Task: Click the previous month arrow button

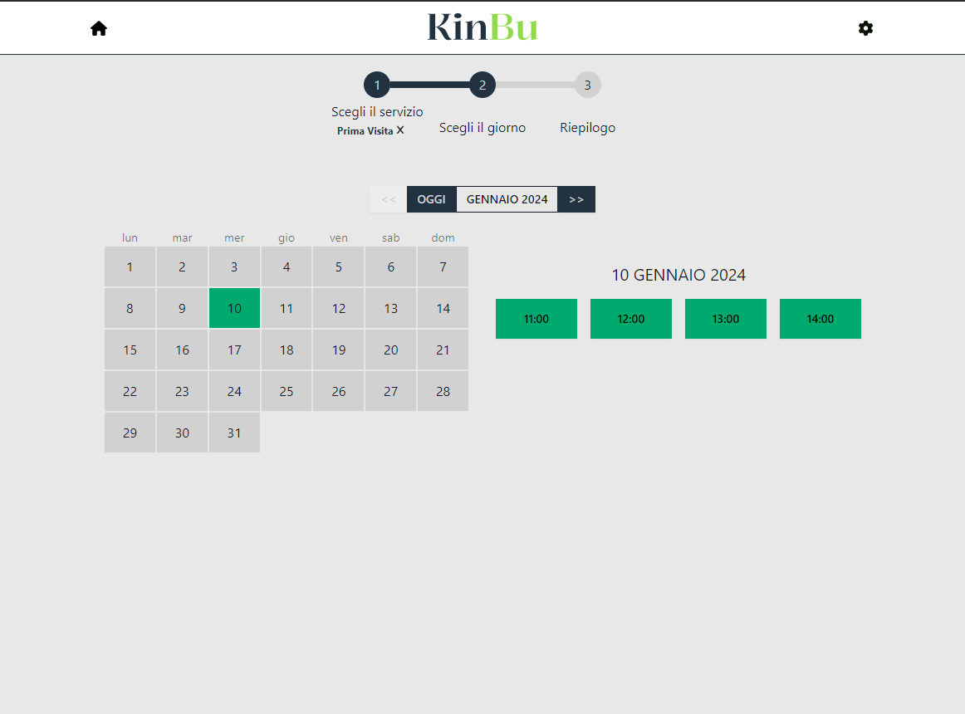Action: 387,199
